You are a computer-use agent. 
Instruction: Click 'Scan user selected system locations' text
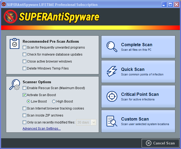click(145, 124)
